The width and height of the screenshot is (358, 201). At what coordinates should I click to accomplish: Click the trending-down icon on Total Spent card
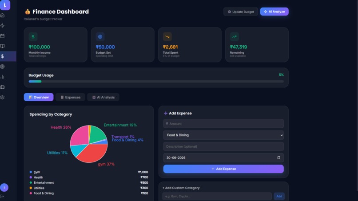[x=167, y=36]
